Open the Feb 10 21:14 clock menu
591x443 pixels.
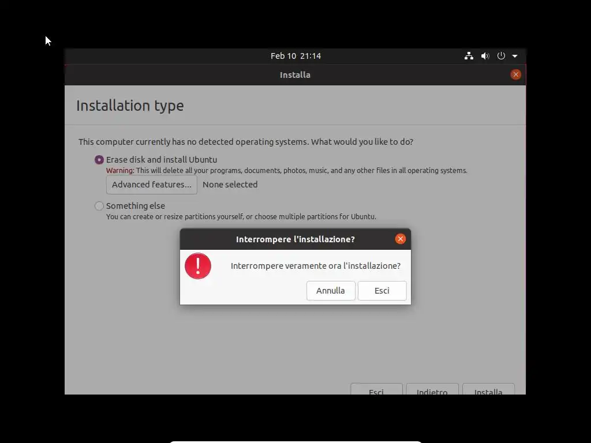click(x=295, y=56)
